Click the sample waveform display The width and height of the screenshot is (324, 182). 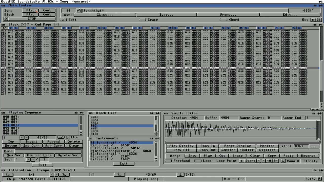coord(240,129)
